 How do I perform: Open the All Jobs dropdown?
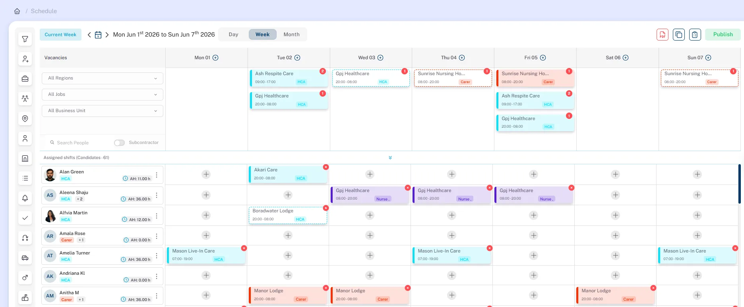[x=103, y=95]
